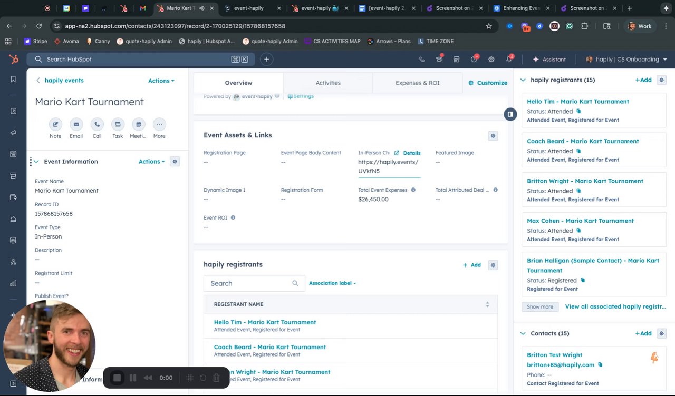Switch to the event-hapily browser tab with whale
Screen dimensions: 675x396
(320, 8)
